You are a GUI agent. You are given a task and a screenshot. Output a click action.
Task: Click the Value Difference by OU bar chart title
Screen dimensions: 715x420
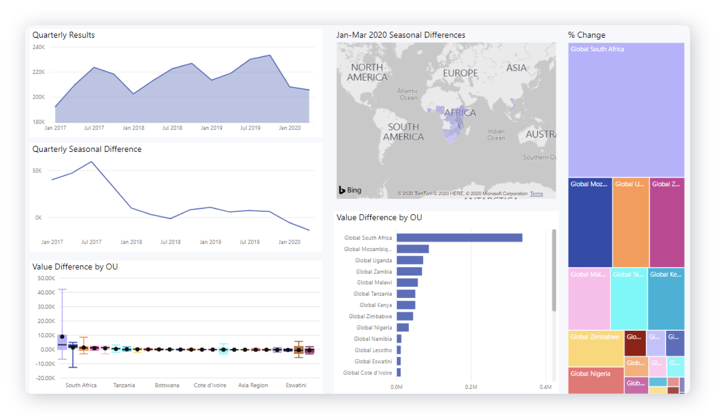coord(379,217)
